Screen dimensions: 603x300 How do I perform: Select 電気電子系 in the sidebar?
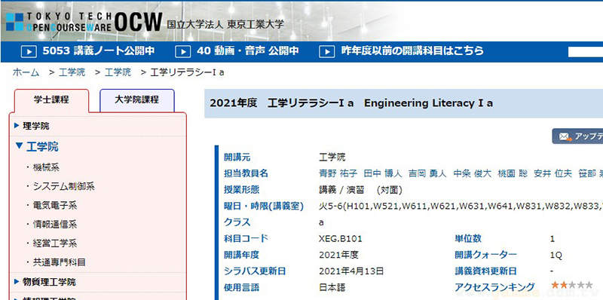(x=55, y=205)
